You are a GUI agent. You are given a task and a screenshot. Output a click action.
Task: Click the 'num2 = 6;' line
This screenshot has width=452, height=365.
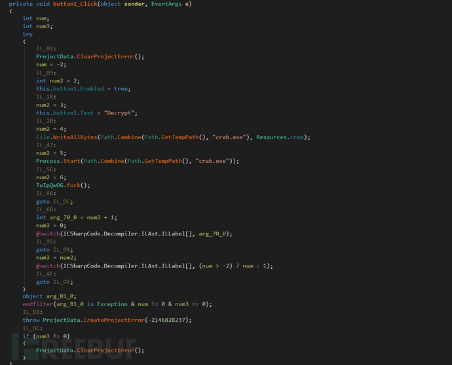click(x=51, y=178)
